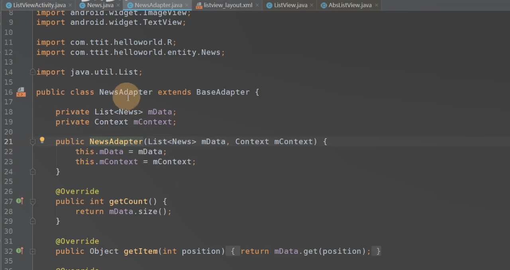Image resolution: width=510 pixels, height=270 pixels.
Task: Click the 'Context mContext' constructor parameter
Action: tap(274, 142)
